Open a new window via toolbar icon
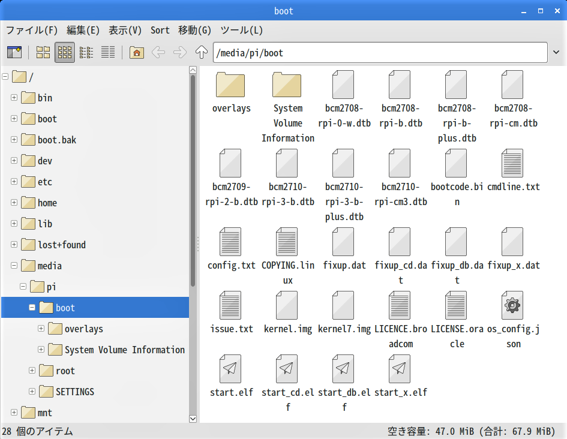Screen dimensions: 567x439 point(14,52)
